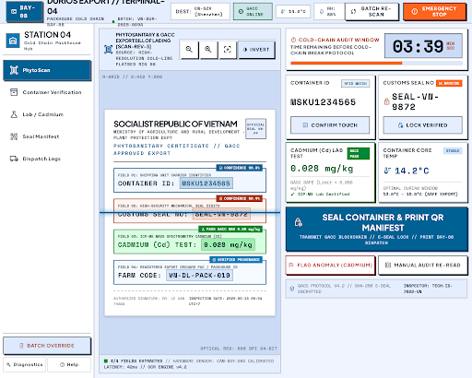
Task: Click the official seal stamp on certificate
Action: click(x=255, y=129)
